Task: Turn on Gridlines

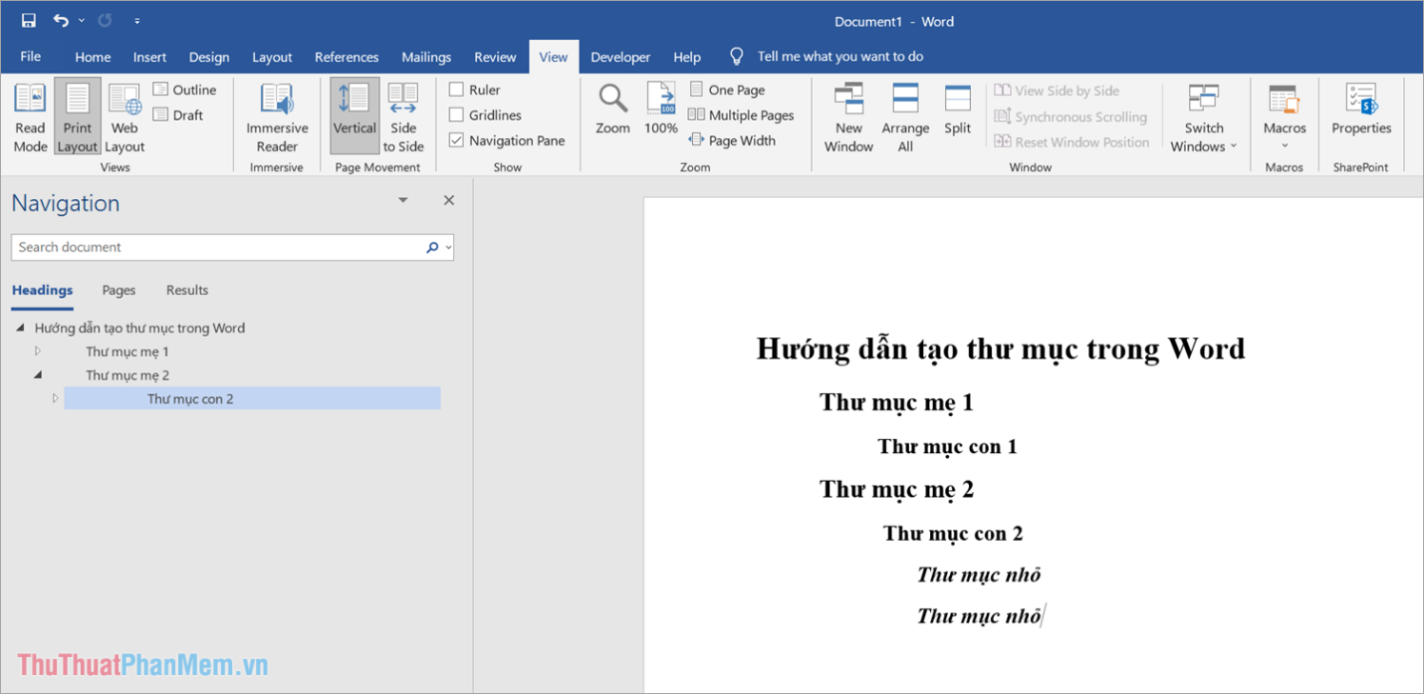Action: pyautogui.click(x=455, y=115)
